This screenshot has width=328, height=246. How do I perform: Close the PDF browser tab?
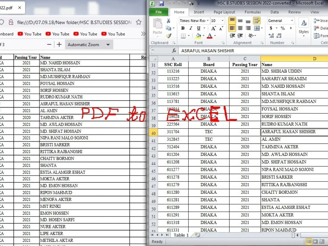[19, 8]
